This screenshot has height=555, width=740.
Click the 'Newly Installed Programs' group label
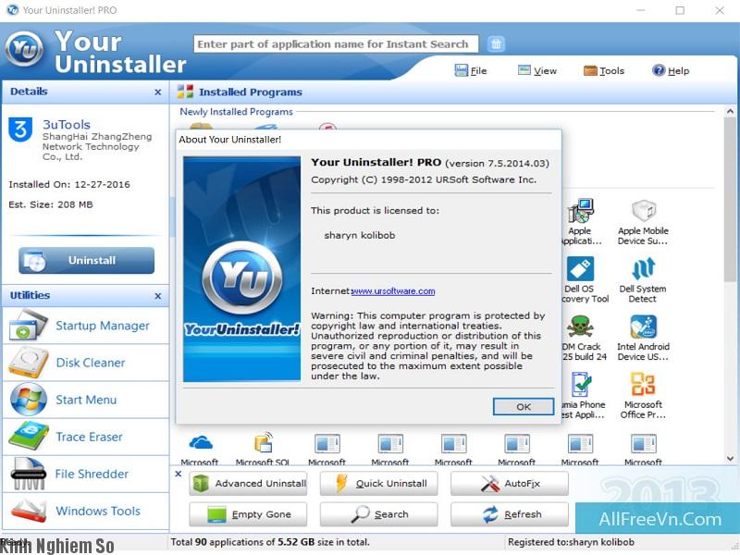coord(236,112)
